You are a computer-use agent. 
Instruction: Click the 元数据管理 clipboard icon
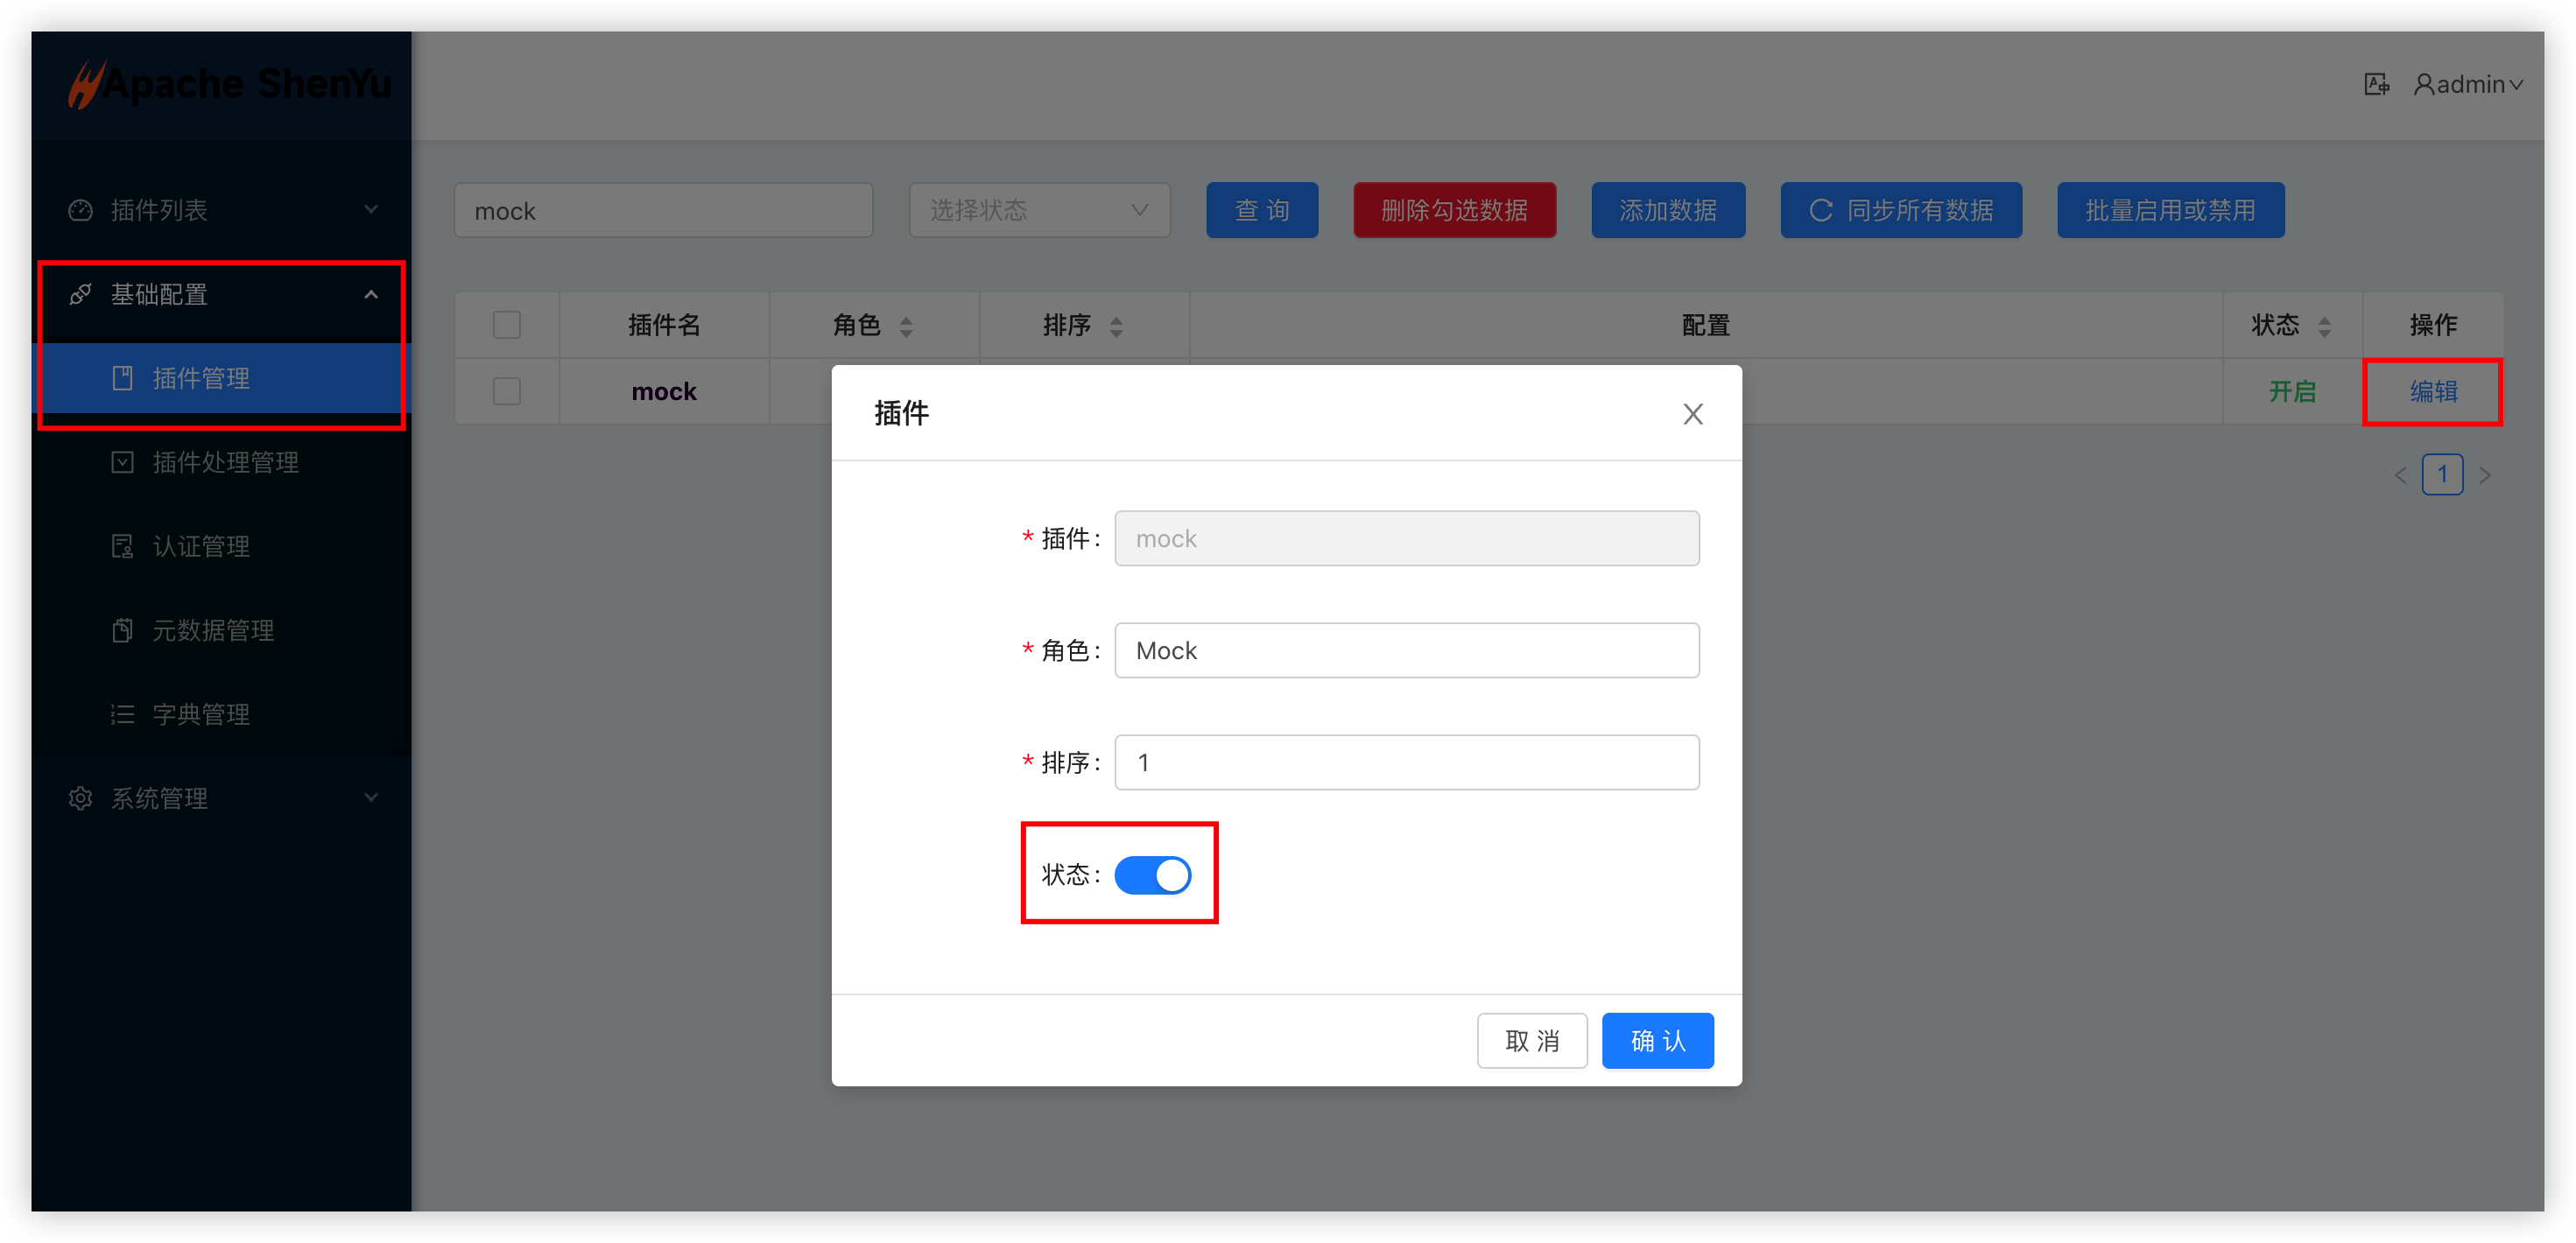point(122,630)
